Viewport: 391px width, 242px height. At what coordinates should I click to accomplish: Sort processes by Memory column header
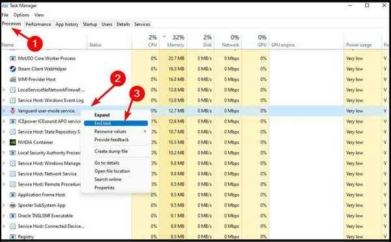pyautogui.click(x=175, y=45)
